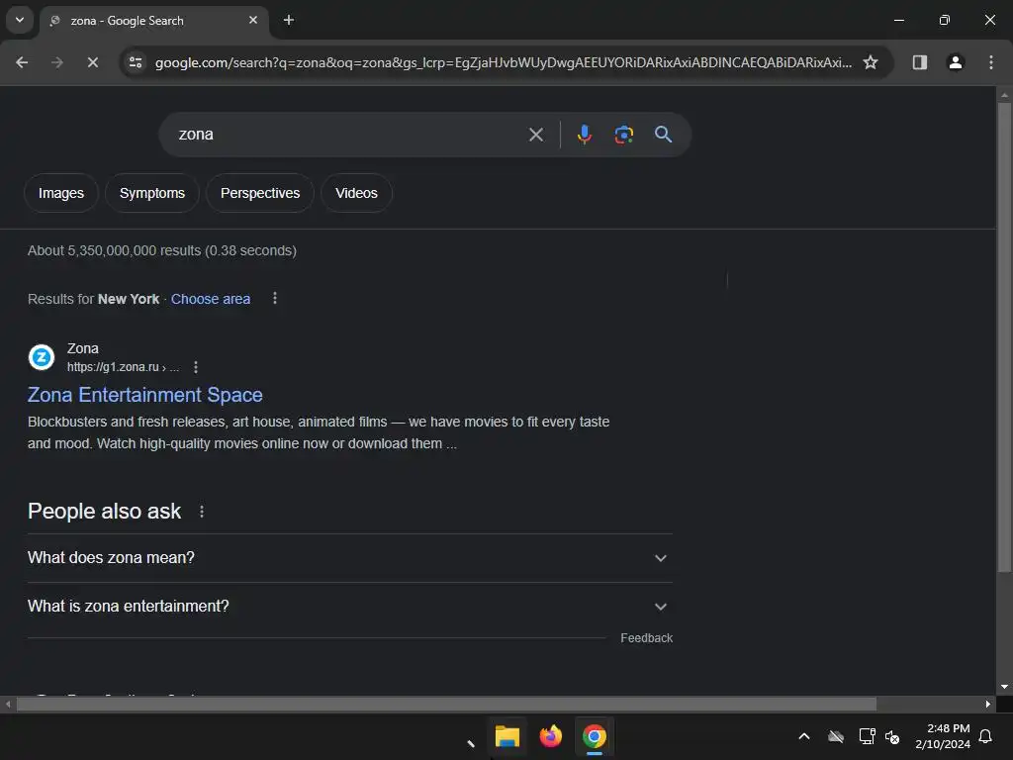Screen dimensions: 1013x760
Task: Click the vertical scrollbar thumb
Action: [x=1004, y=336]
